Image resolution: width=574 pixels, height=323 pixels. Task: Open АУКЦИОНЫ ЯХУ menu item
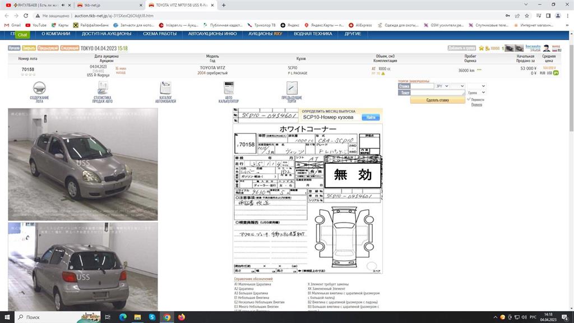[x=265, y=34]
